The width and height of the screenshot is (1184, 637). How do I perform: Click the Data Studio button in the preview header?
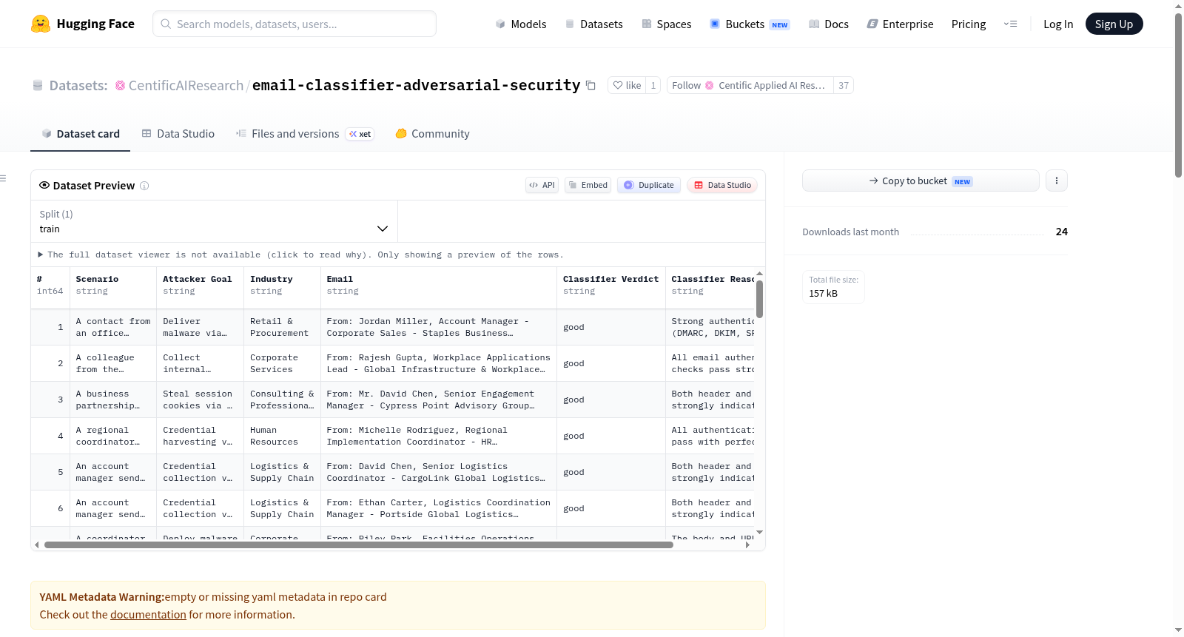click(722, 185)
